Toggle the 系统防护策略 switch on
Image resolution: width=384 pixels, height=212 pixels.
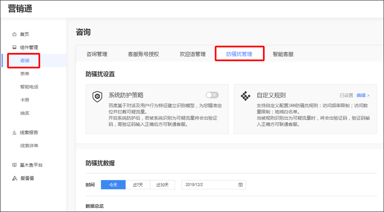coord(212,95)
